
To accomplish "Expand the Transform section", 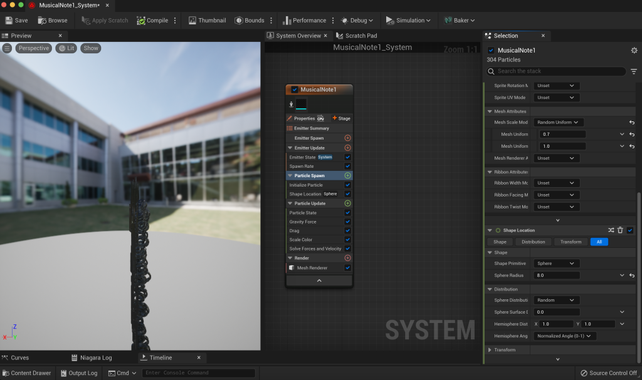I will coord(490,350).
